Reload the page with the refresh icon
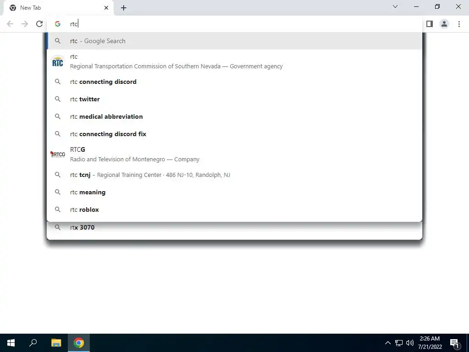The width and height of the screenshot is (469, 352). point(39,24)
